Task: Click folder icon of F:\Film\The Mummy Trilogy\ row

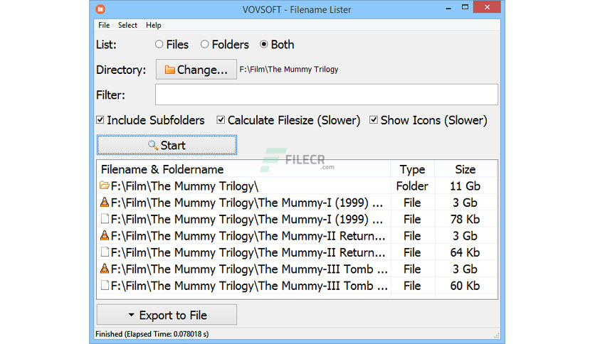Action: point(105,186)
